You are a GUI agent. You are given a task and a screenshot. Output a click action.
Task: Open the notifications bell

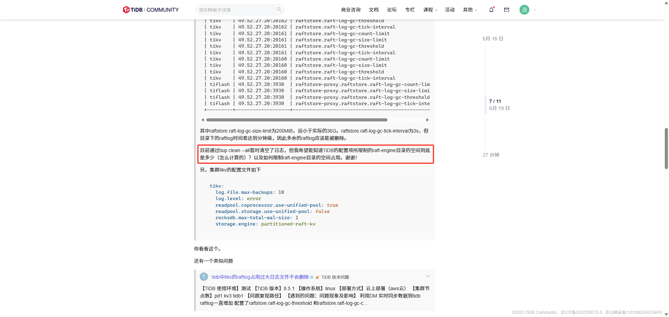pyautogui.click(x=491, y=10)
